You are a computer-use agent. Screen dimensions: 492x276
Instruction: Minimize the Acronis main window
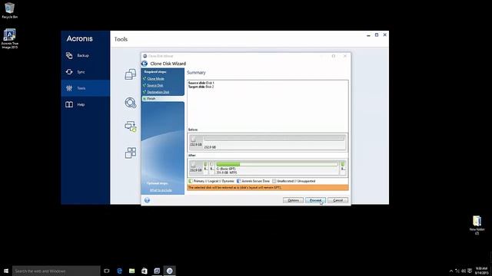[368, 35]
